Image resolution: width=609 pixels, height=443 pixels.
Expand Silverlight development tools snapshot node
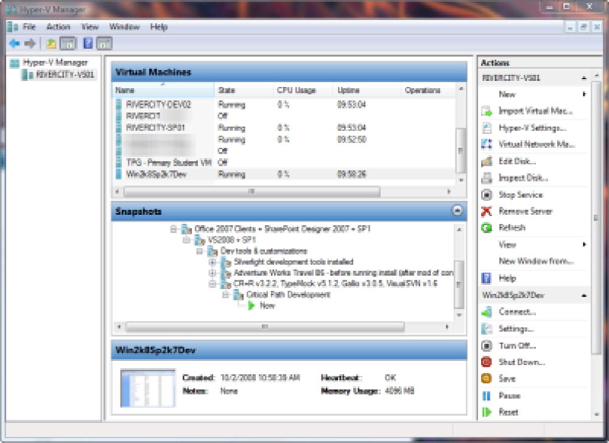coord(213,262)
